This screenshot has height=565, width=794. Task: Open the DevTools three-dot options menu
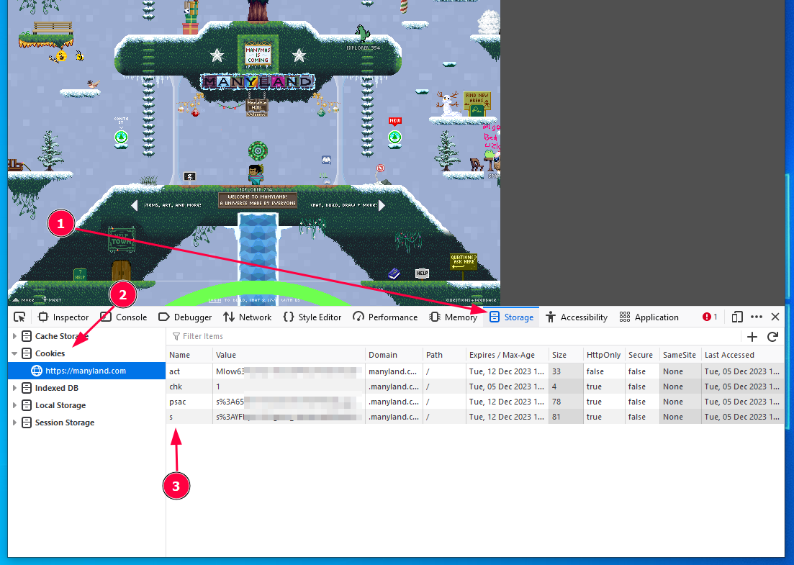[757, 317]
